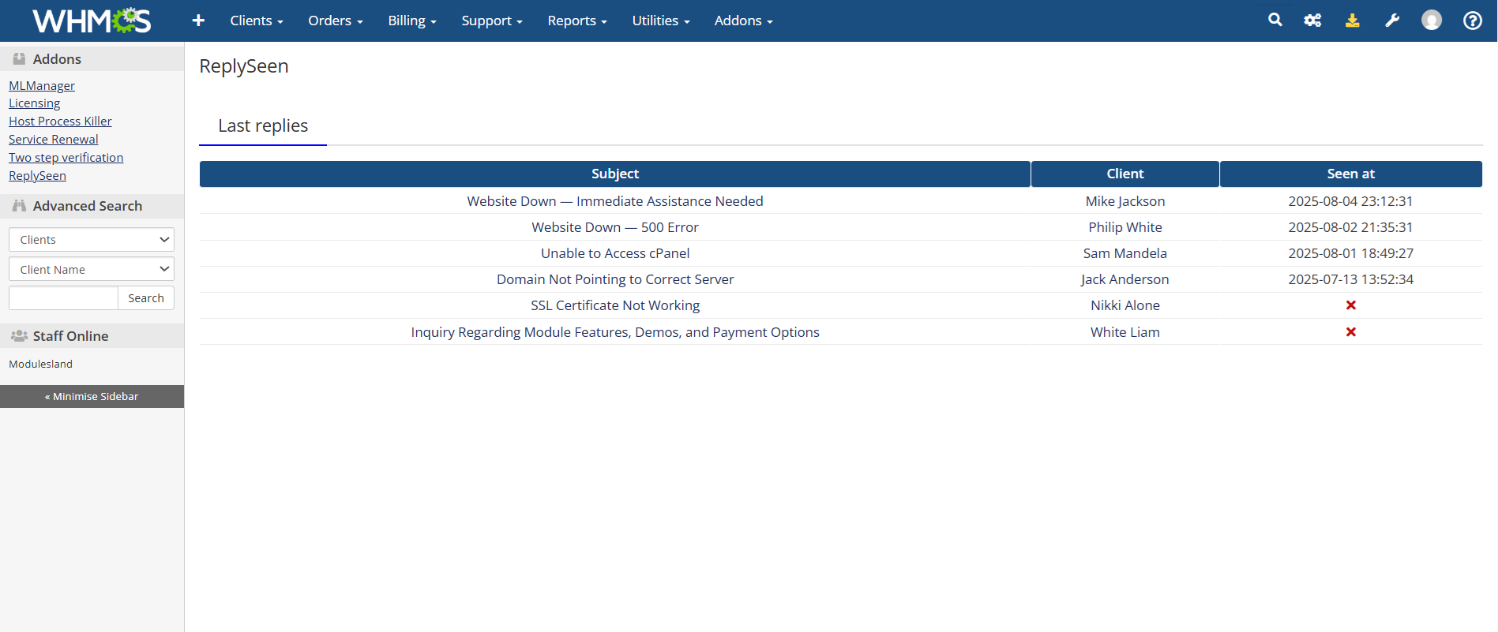Click the advanced search text input
Viewport: 1498px width, 632px height.
coord(63,298)
